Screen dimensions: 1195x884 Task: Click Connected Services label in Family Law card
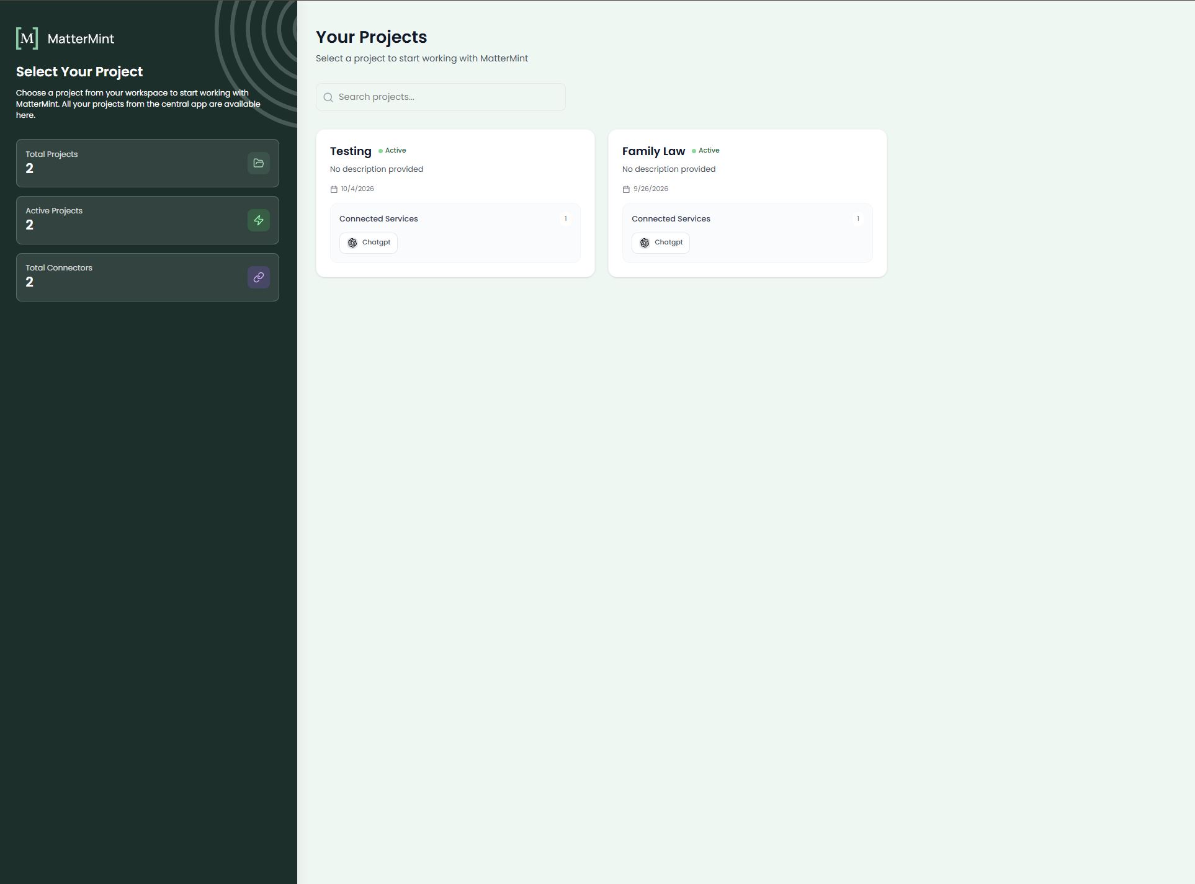point(671,219)
